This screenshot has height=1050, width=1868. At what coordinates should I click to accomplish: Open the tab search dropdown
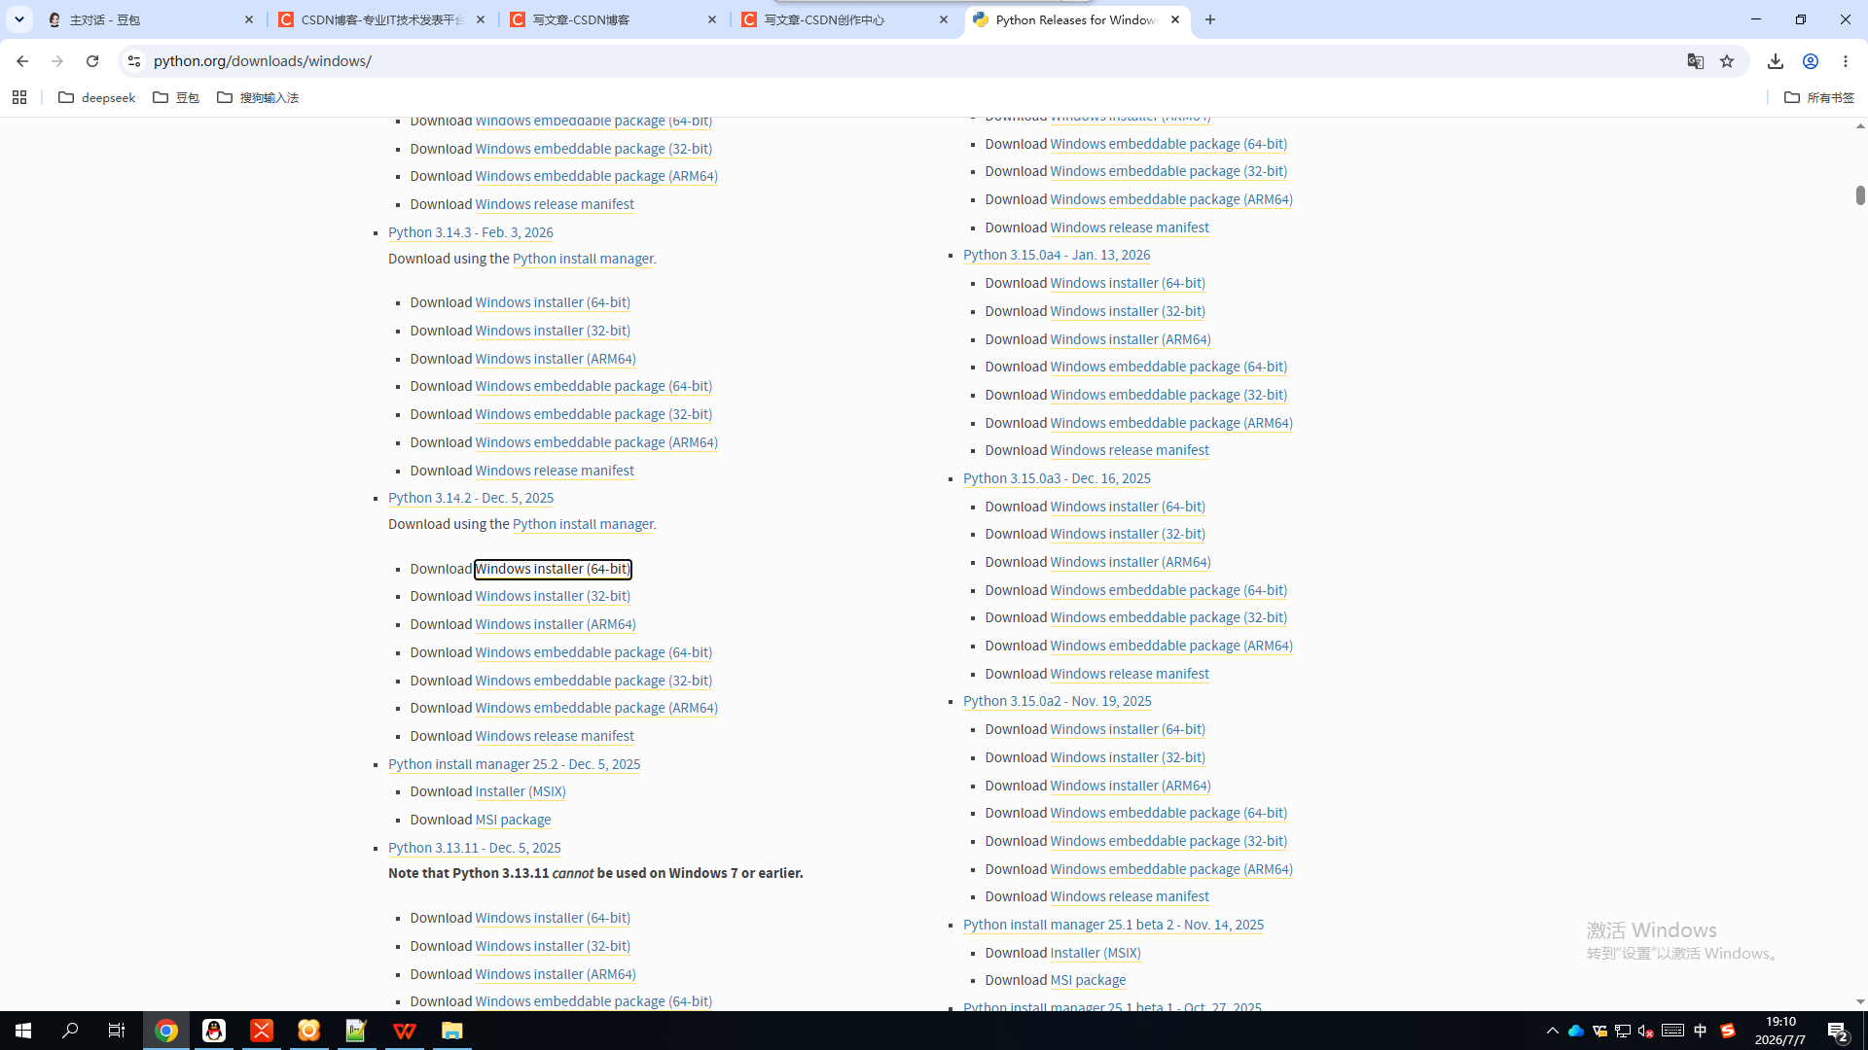pyautogui.click(x=19, y=19)
